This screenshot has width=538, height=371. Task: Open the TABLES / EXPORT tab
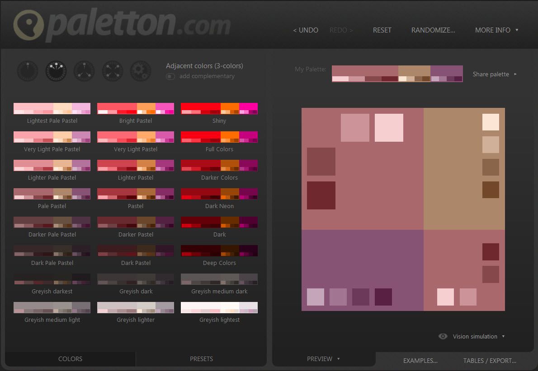490,361
